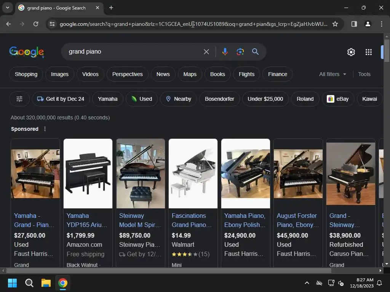The height and width of the screenshot is (292, 390).
Task: Switch to Perspectives tab
Action: 128,74
